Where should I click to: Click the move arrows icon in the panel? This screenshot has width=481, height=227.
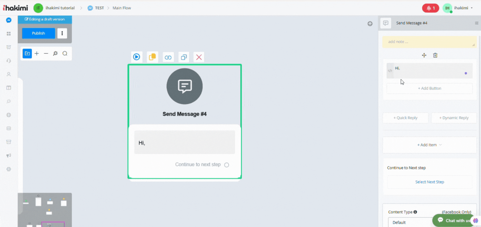(424, 55)
